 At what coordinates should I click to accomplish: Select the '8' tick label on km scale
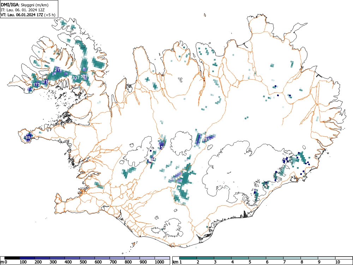pos(302,262)
